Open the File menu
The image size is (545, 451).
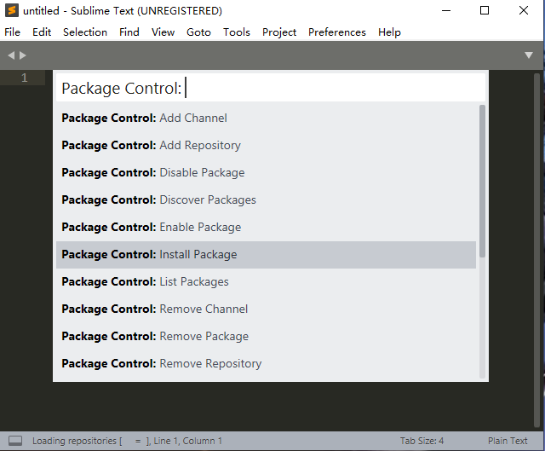(x=13, y=32)
